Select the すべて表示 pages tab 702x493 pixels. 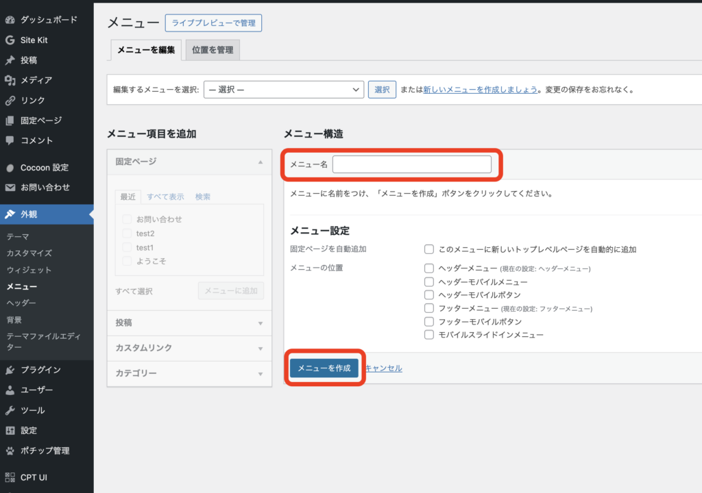click(x=165, y=197)
